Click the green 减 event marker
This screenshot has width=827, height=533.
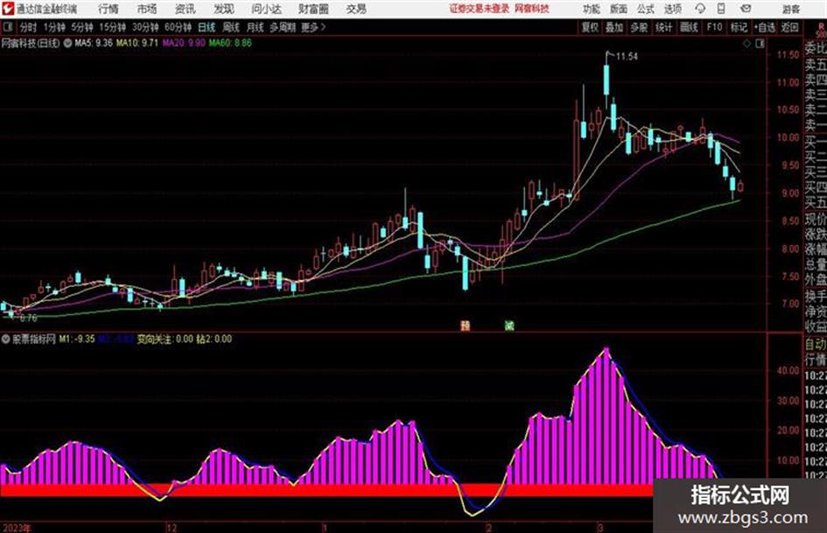click(509, 326)
